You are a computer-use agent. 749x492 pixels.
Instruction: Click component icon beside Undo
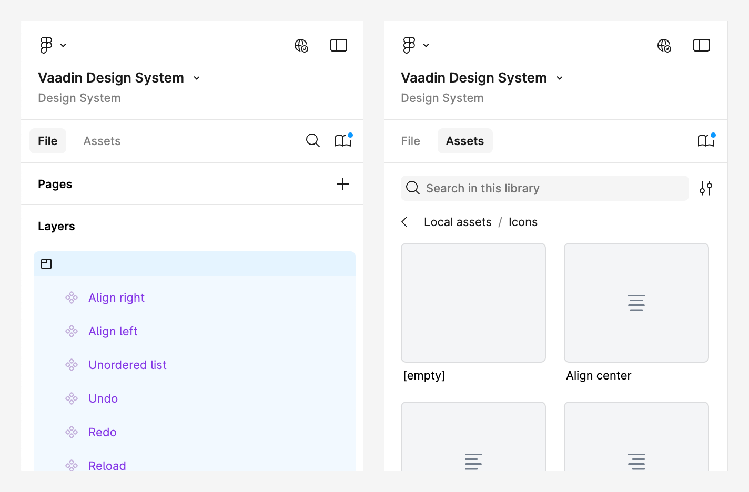point(72,398)
